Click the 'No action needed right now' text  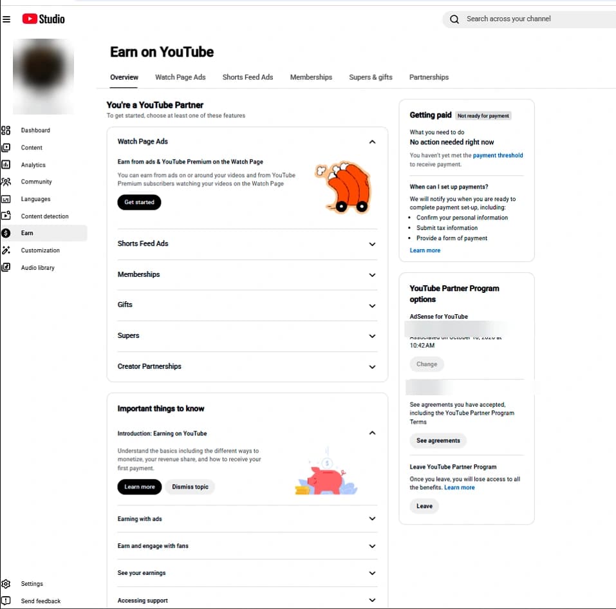tap(452, 142)
